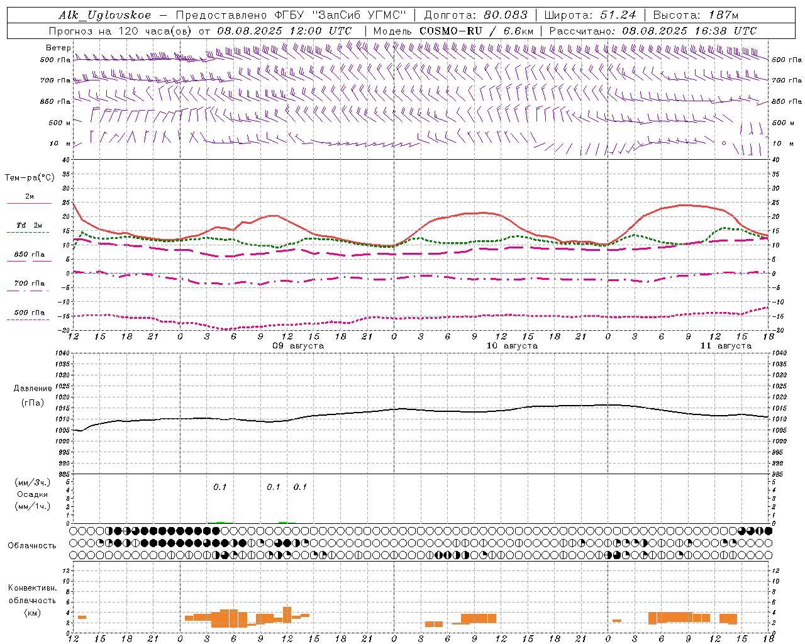
Task: Click the 1040 value on left pressure axis
Action: [61, 353]
